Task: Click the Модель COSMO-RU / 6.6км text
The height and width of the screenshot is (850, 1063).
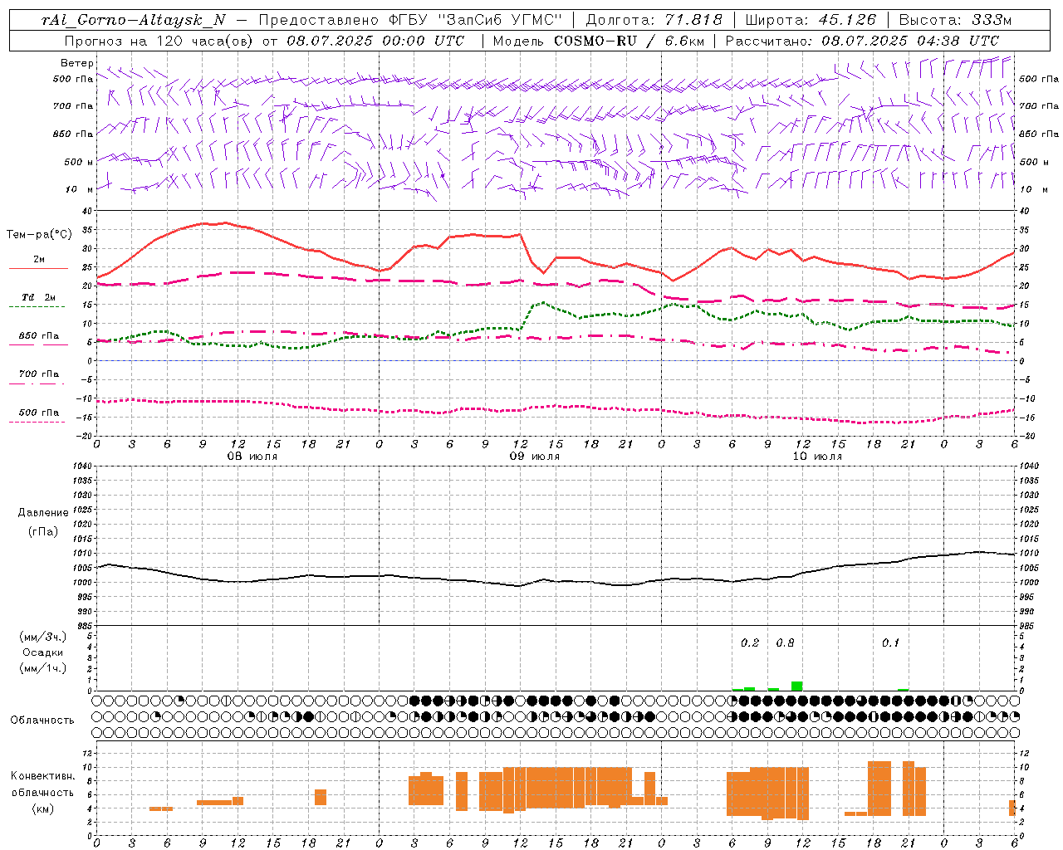Action: point(598,41)
